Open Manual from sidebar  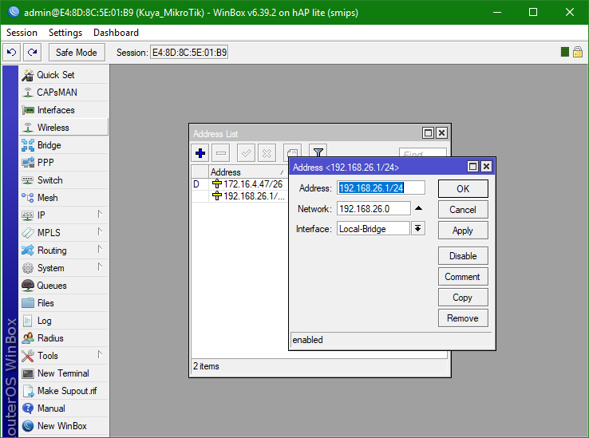point(64,408)
